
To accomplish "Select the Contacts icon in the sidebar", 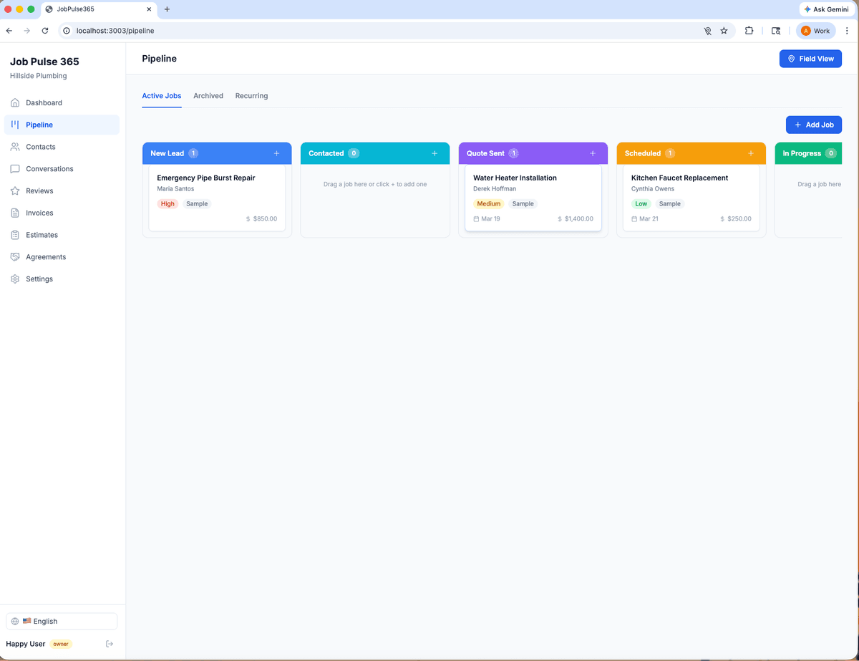I will pyautogui.click(x=14, y=147).
